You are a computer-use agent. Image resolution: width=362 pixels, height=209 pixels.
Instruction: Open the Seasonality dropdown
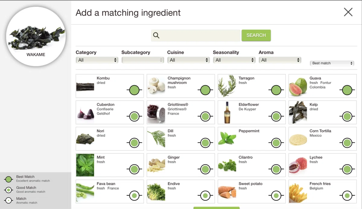pyautogui.click(x=234, y=60)
